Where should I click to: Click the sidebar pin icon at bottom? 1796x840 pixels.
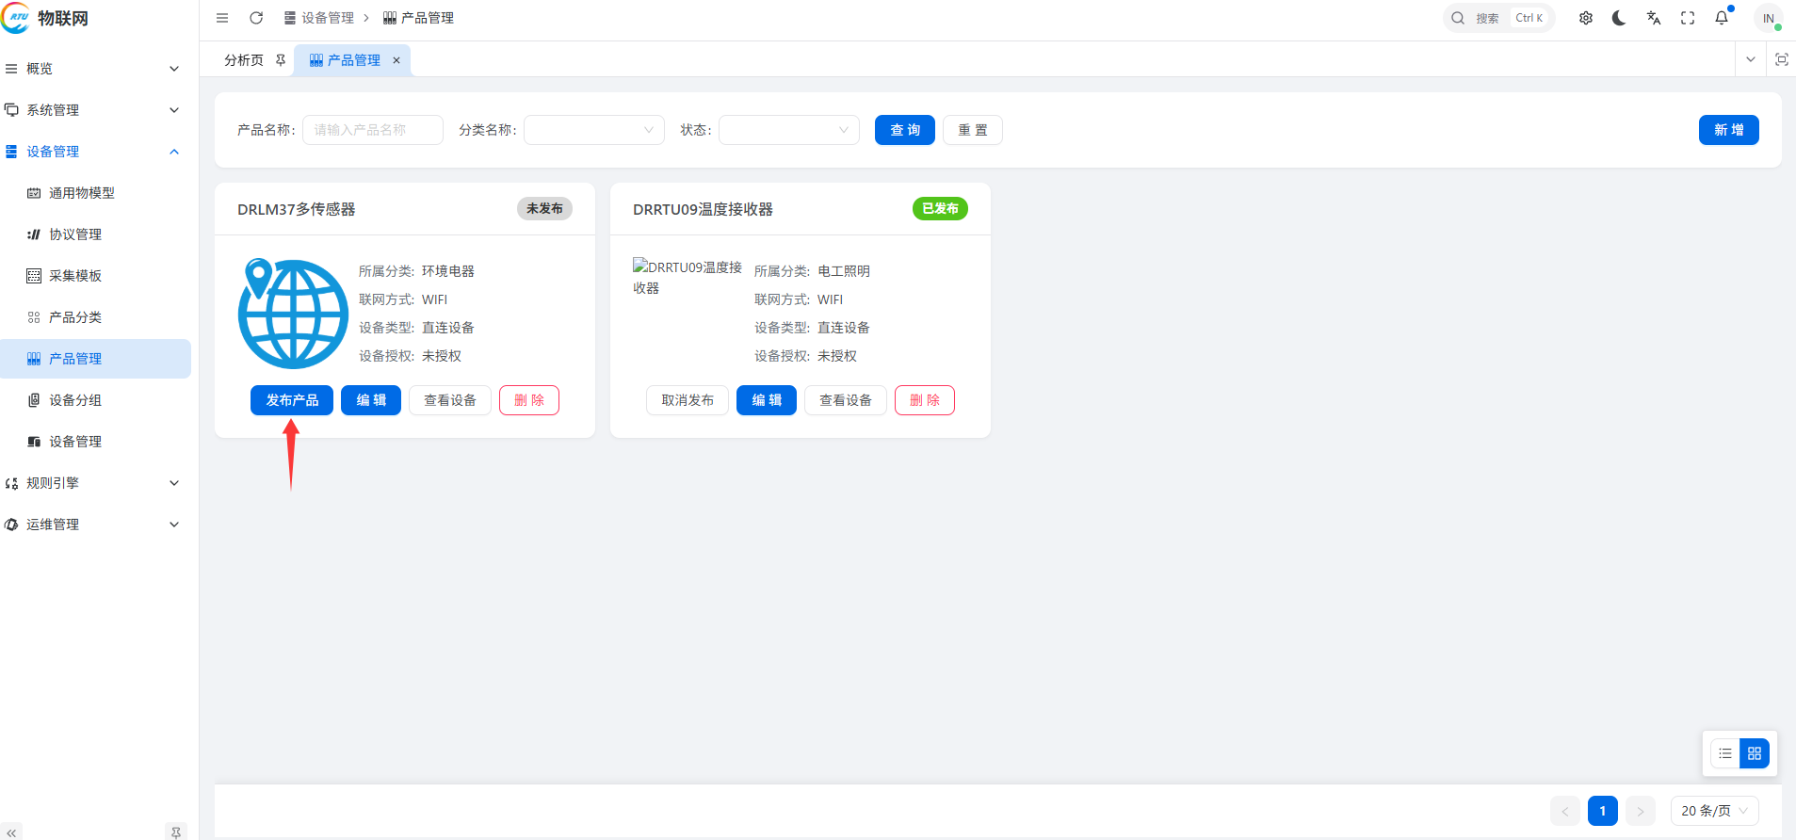[x=175, y=832]
